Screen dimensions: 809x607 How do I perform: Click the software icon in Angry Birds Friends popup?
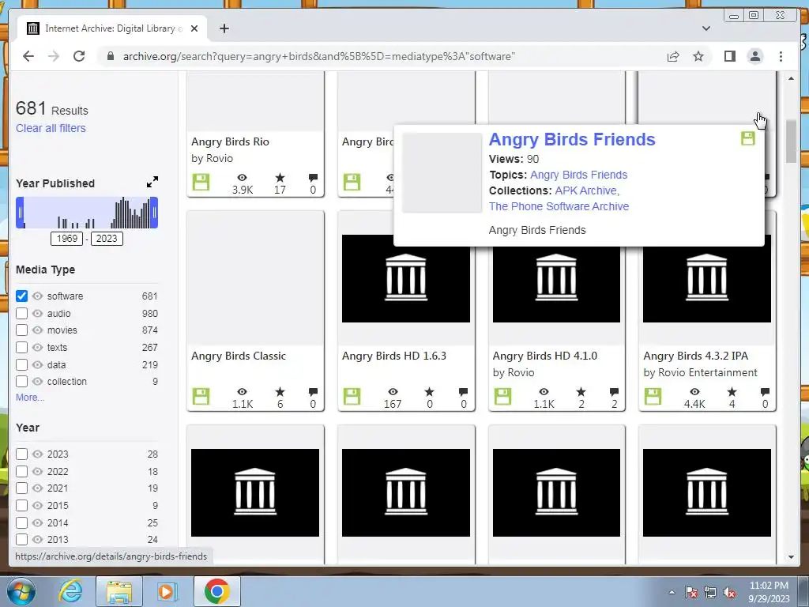(747, 138)
